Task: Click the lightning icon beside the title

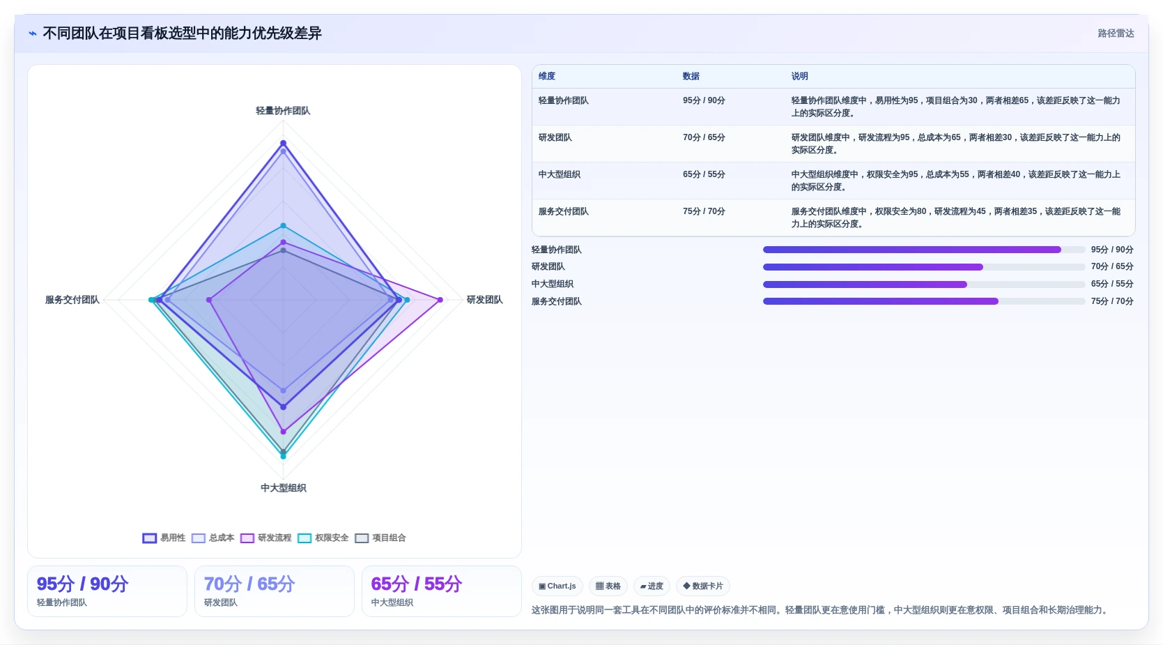Action: [33, 33]
